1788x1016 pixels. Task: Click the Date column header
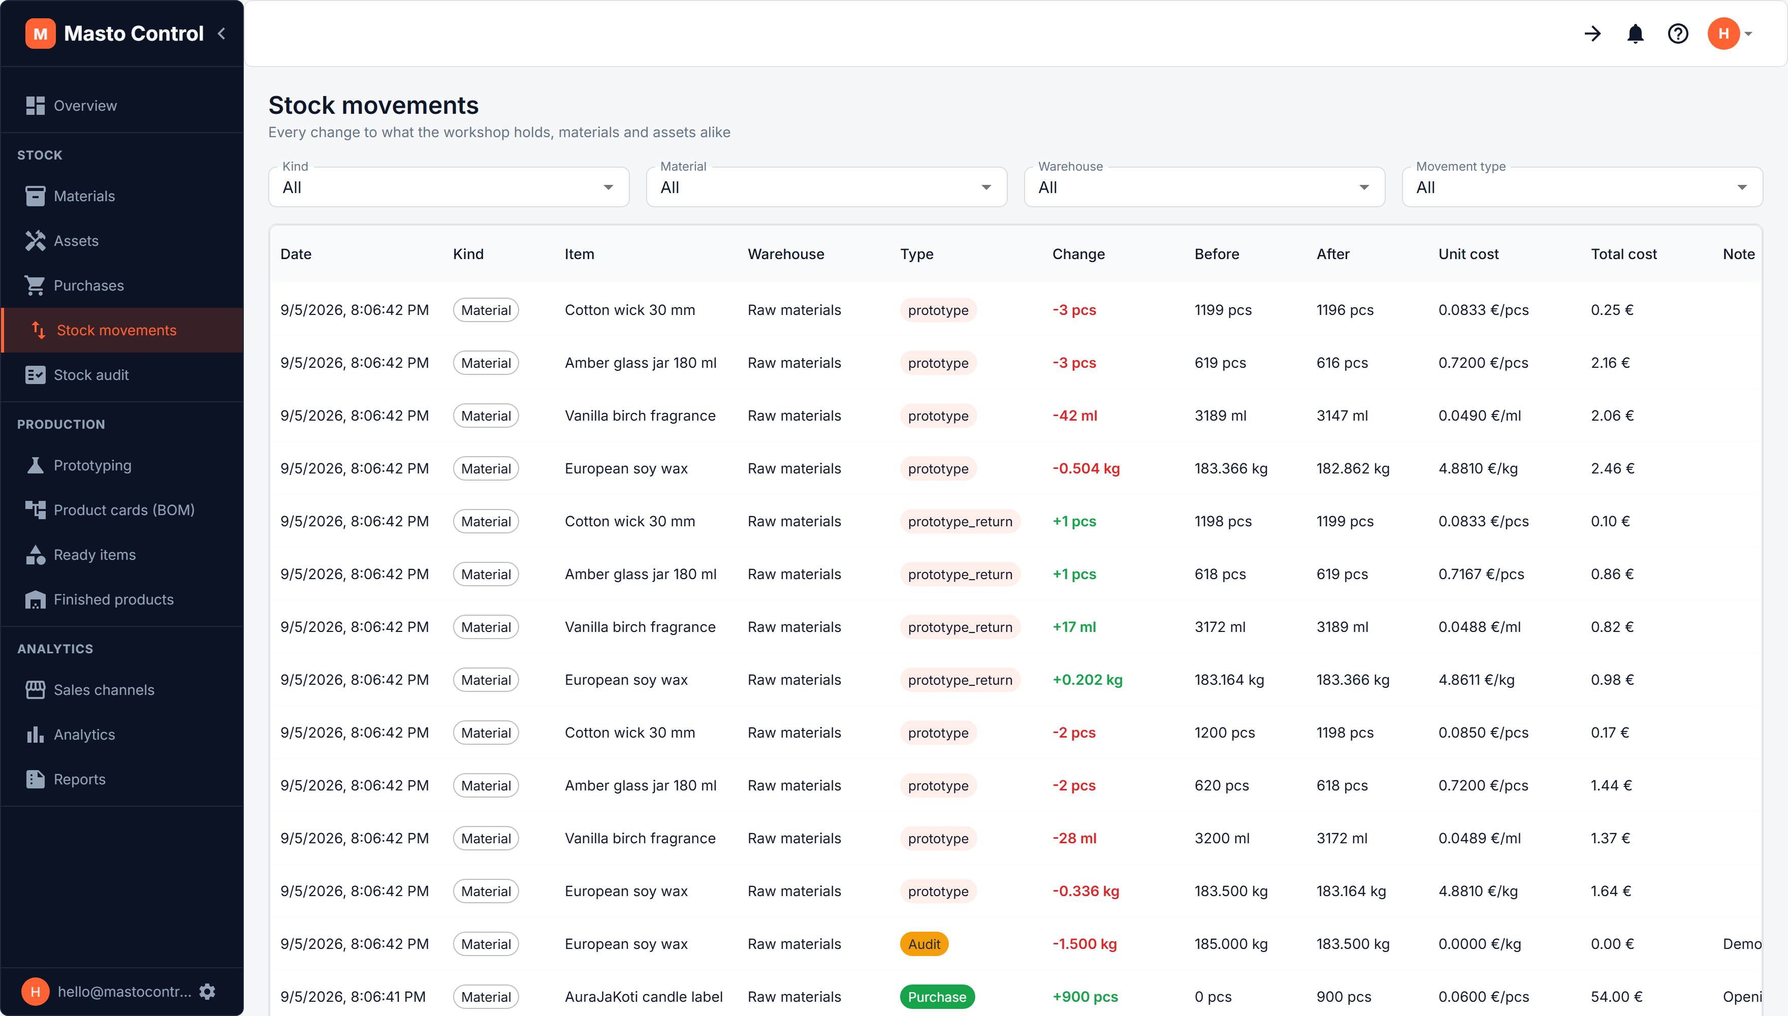pyautogui.click(x=296, y=254)
